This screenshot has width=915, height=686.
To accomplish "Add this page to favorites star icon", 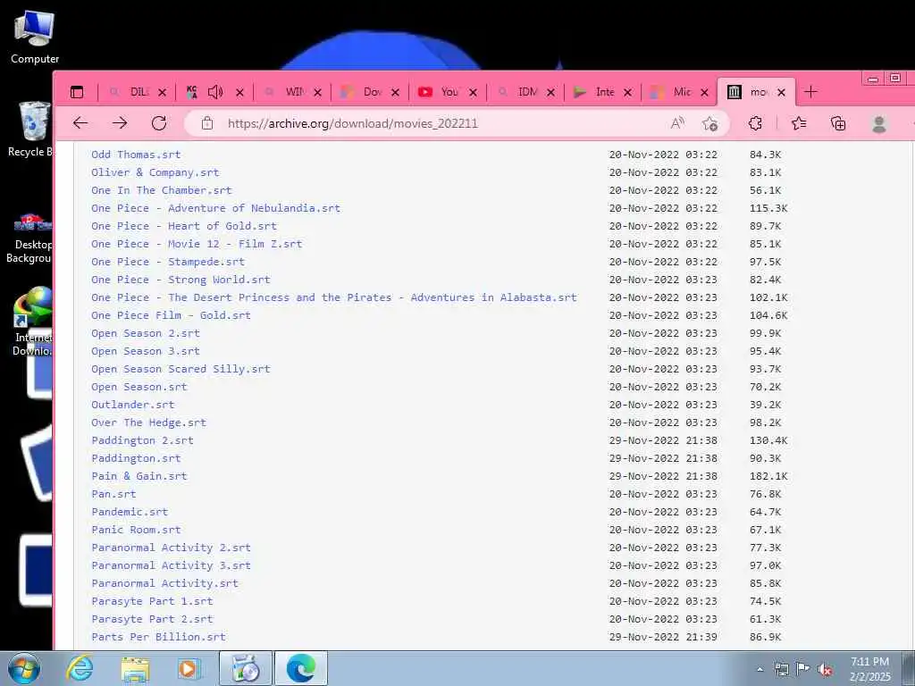I will click(709, 123).
